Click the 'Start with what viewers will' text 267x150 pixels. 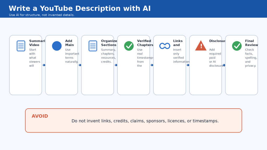tap(35, 58)
